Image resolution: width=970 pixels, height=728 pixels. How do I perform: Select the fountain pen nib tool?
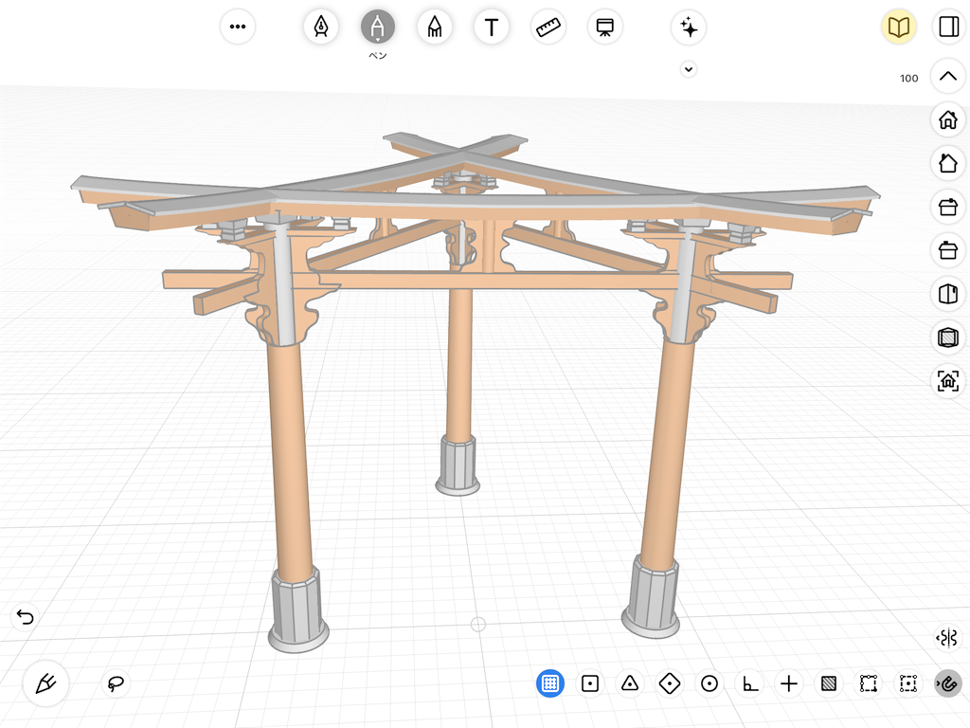click(x=321, y=27)
